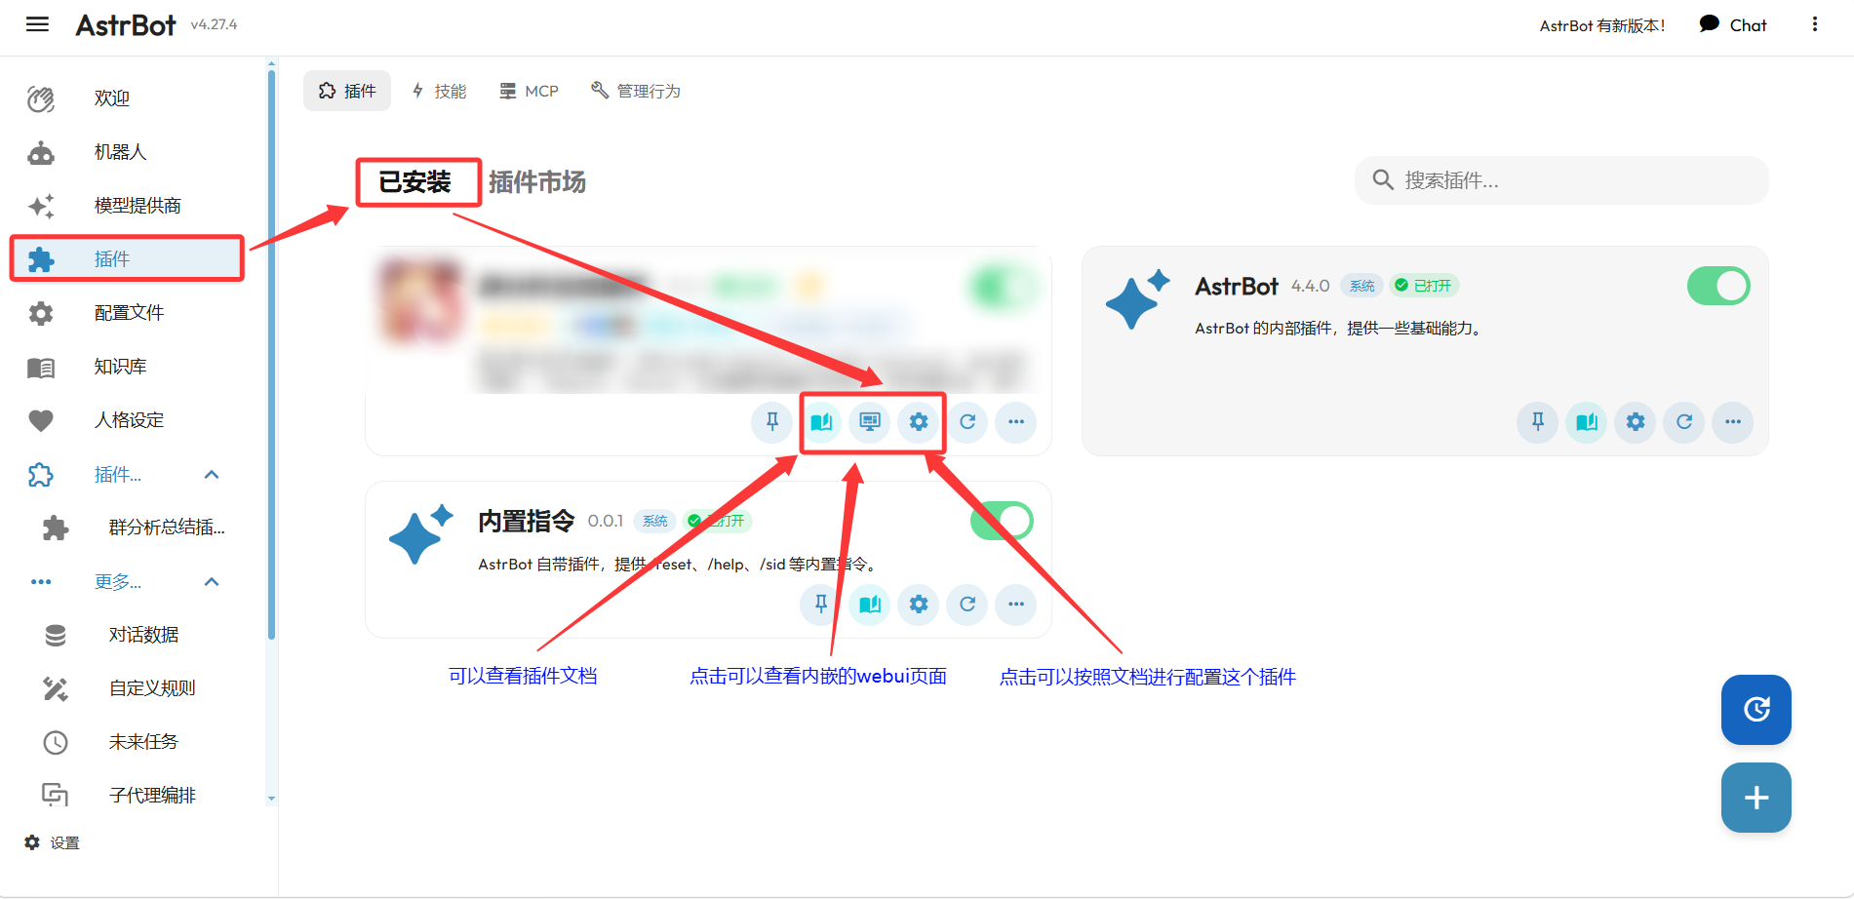Click the AstrBot logo title
1854x899 pixels.
tap(126, 25)
